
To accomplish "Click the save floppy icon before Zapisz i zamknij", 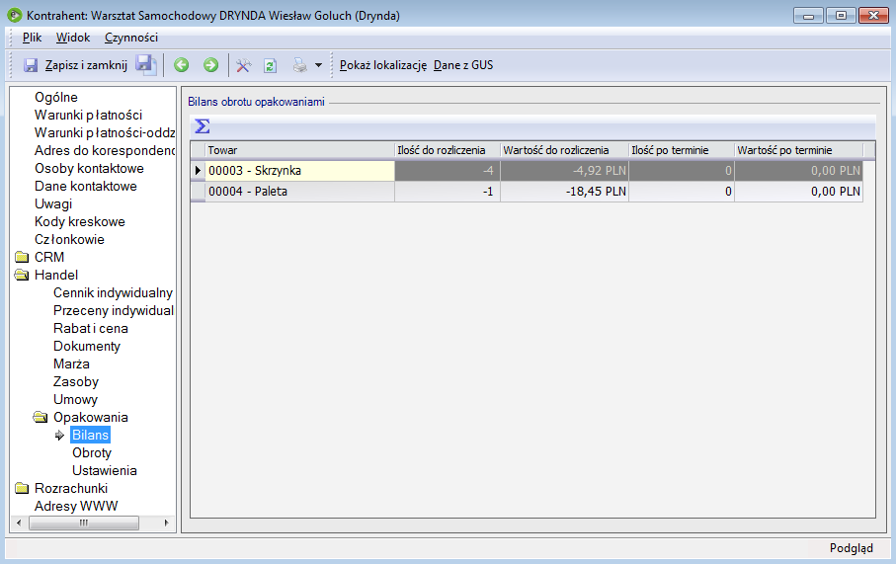I will [31, 65].
